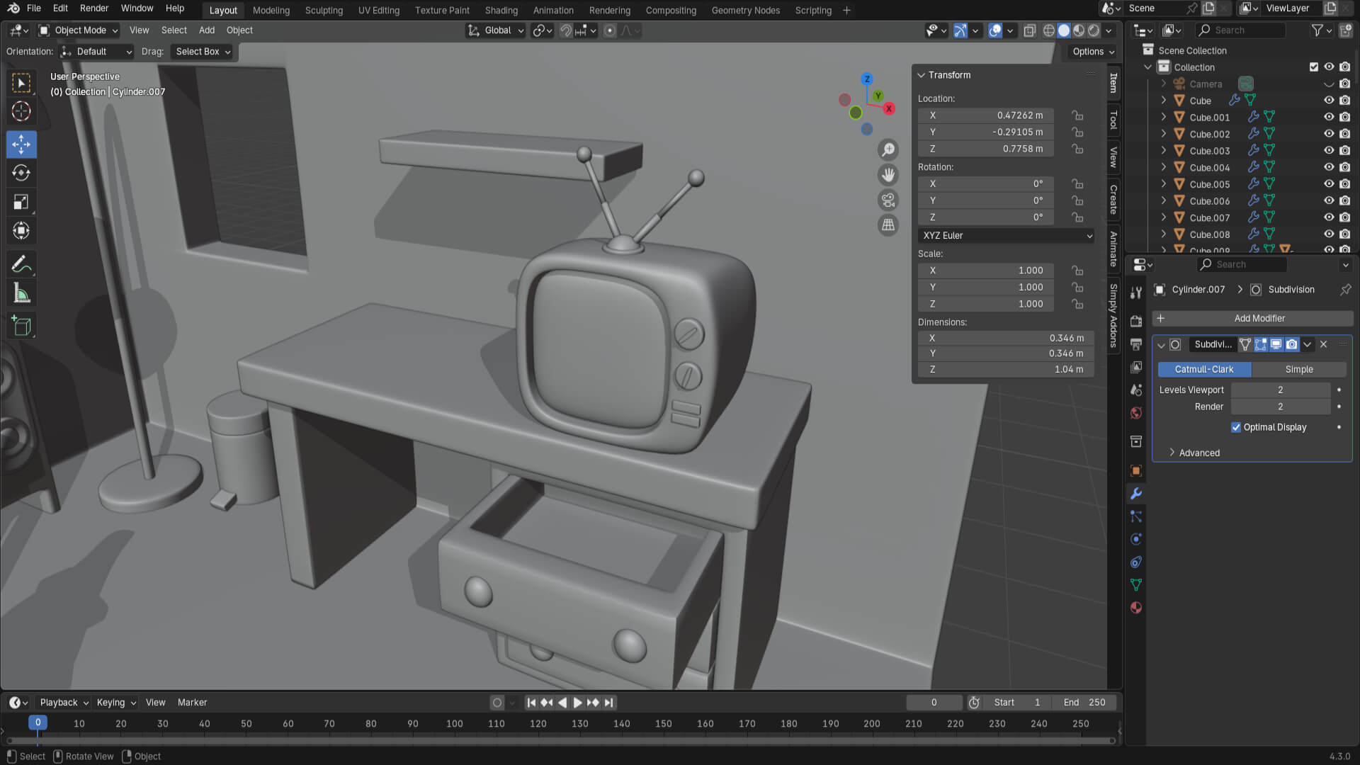This screenshot has width=1360, height=765.
Task: Open the Render menu
Action: click(x=94, y=8)
